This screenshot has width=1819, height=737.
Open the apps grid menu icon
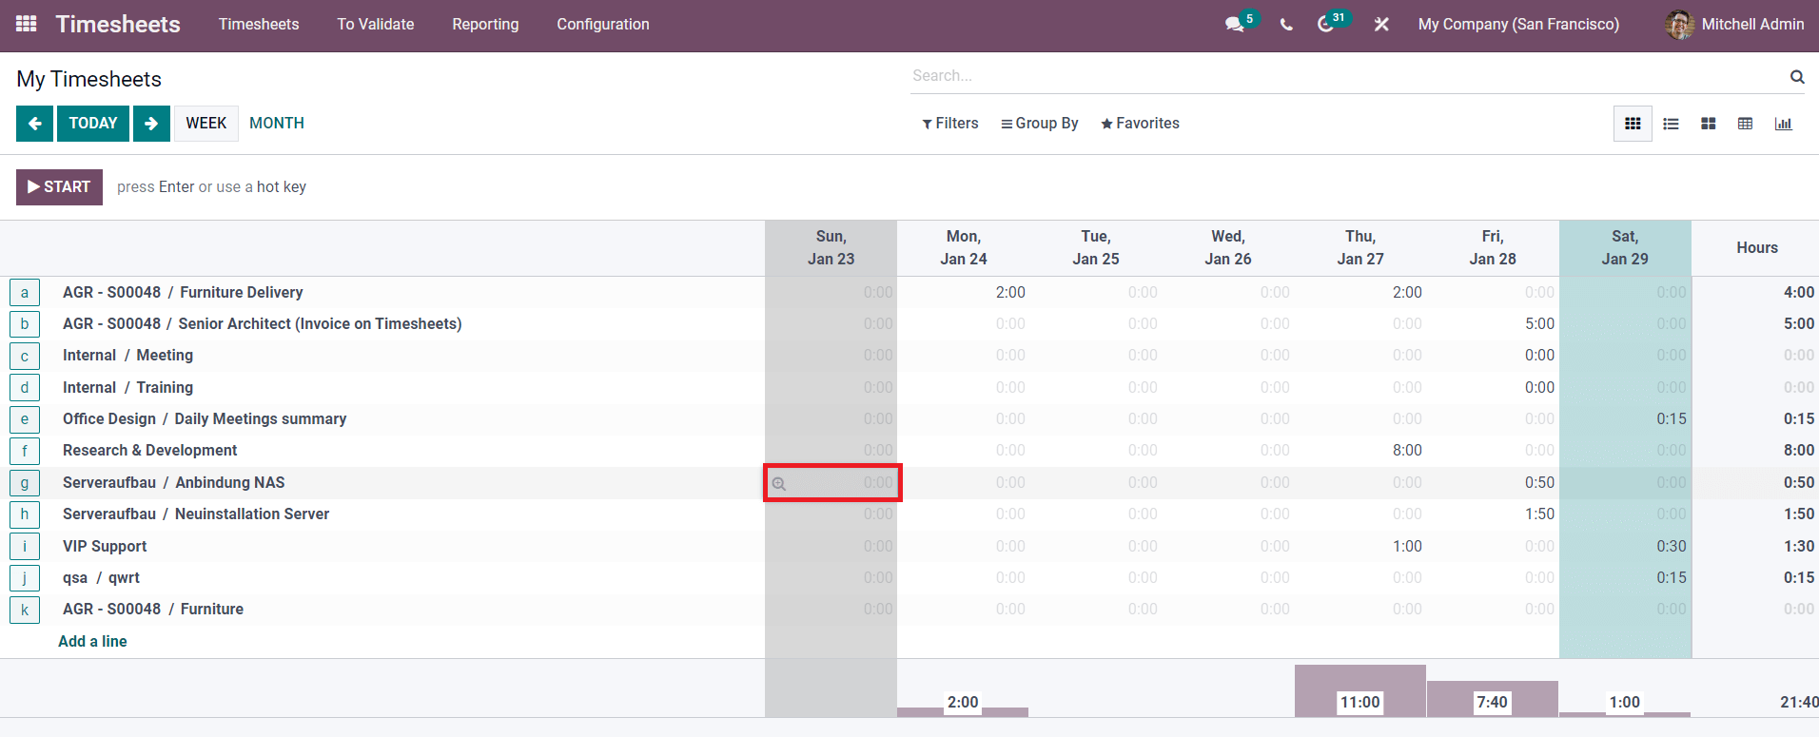pyautogui.click(x=27, y=24)
